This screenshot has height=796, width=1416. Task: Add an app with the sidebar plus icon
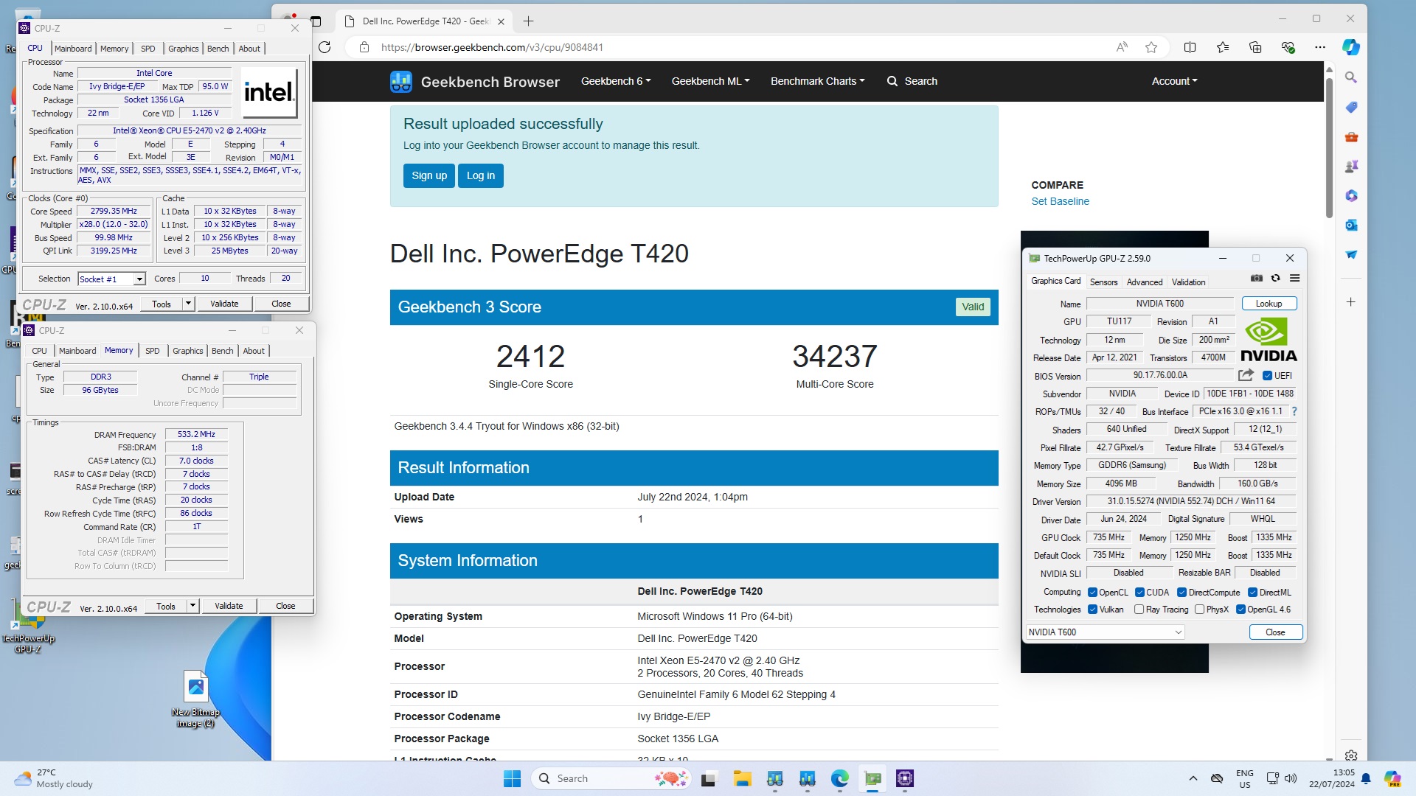pos(1351,302)
